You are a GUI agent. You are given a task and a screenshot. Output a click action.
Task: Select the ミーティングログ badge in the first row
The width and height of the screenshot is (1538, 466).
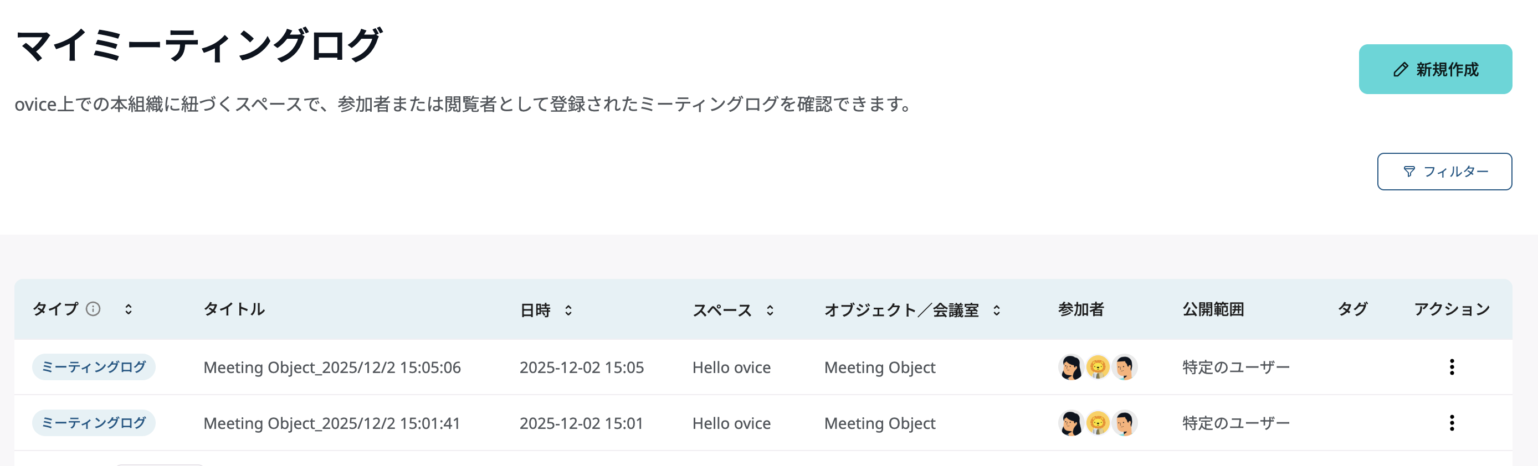click(94, 367)
